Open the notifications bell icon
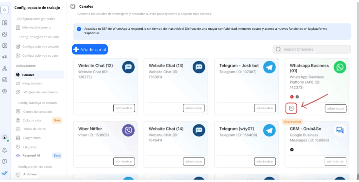Image resolution: width=359 pixels, height=182 pixels. tap(5, 150)
